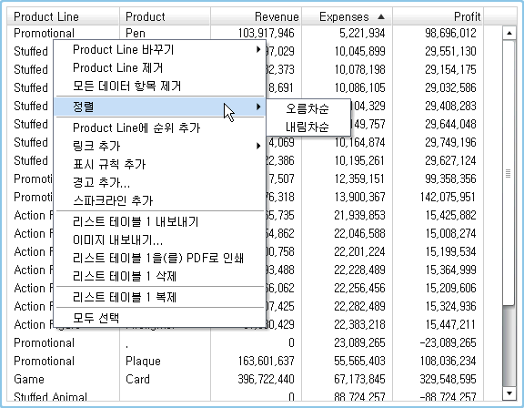Click profit value 29,749,196
Viewport: 524px width, 408px height.
coord(451,142)
